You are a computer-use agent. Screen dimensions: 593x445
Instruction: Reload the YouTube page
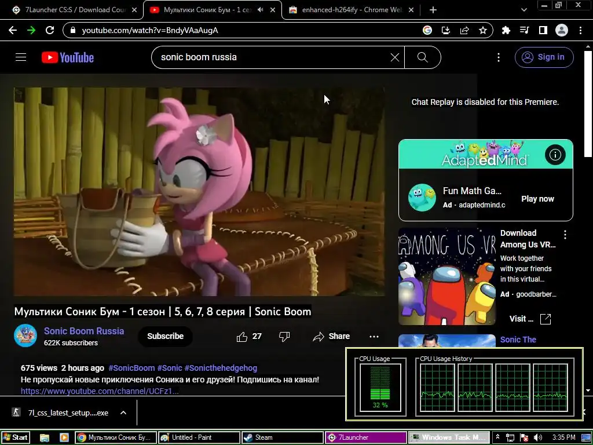50,30
